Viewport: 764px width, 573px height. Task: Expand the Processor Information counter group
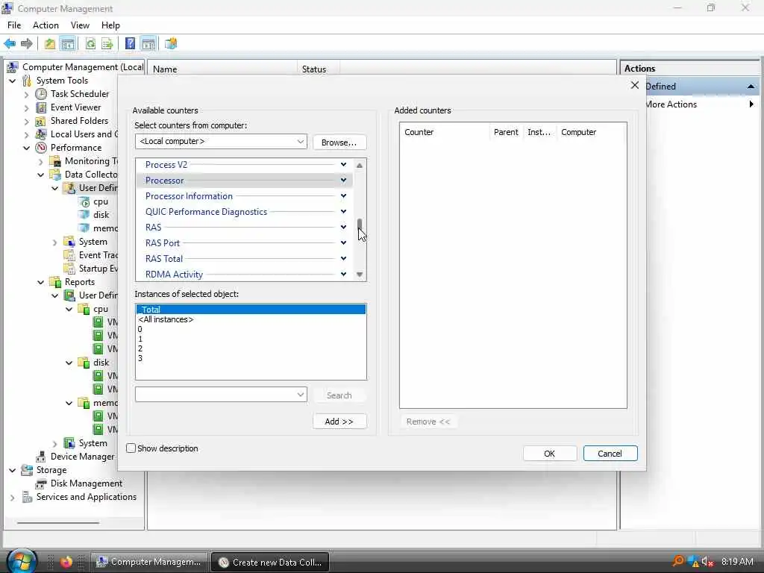click(x=343, y=196)
